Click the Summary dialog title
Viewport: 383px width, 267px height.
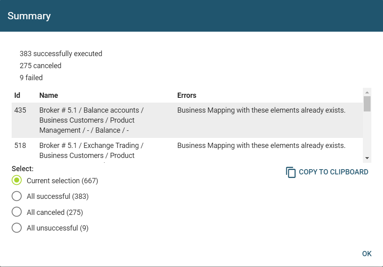(29, 16)
